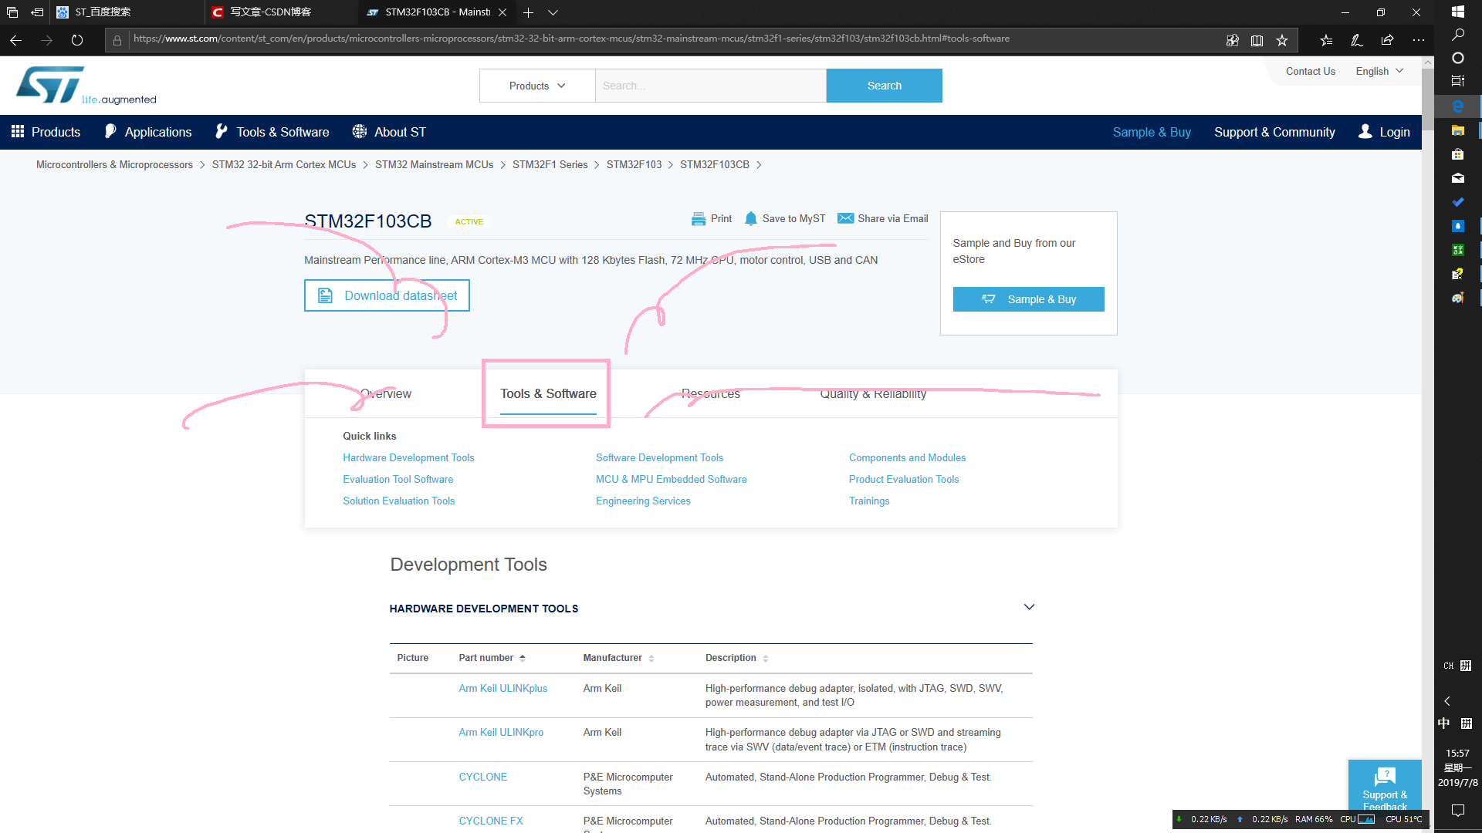
Task: Open a new browser tab
Action: point(528,12)
